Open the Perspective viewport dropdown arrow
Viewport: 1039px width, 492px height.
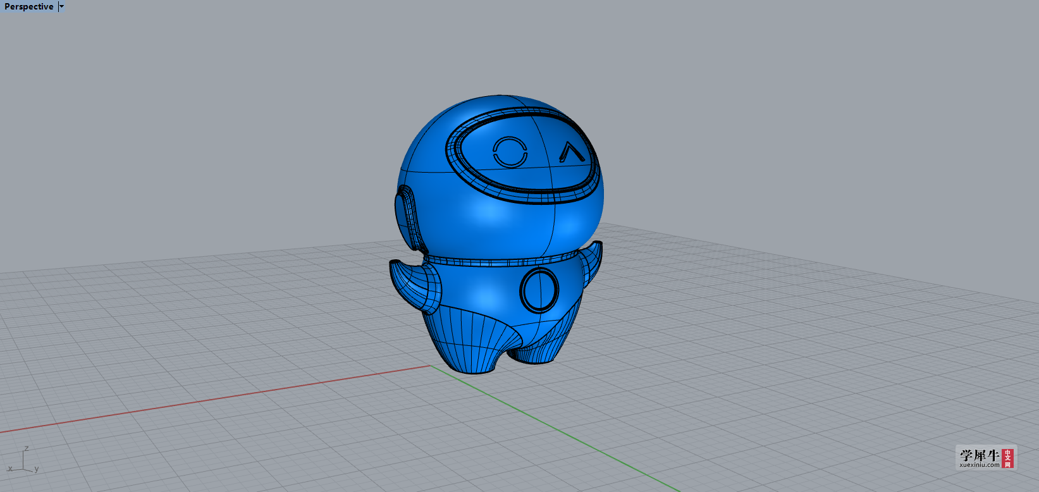click(x=61, y=6)
